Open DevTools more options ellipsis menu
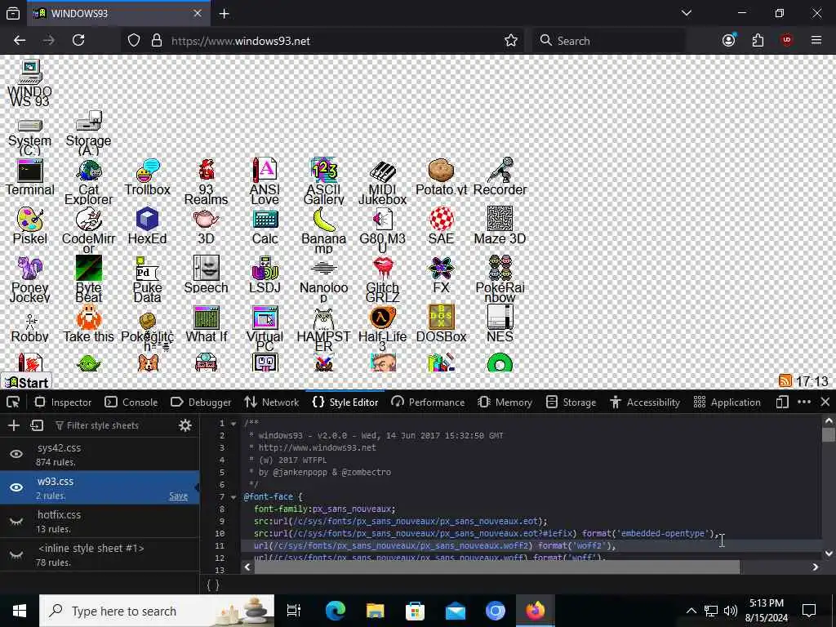836x627 pixels. 804,402
